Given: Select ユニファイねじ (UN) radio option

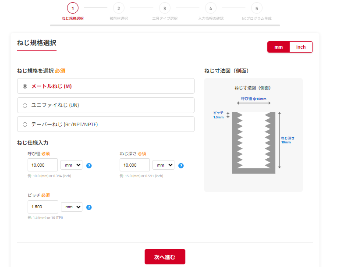Looking at the screenshot, I should click(x=25, y=105).
